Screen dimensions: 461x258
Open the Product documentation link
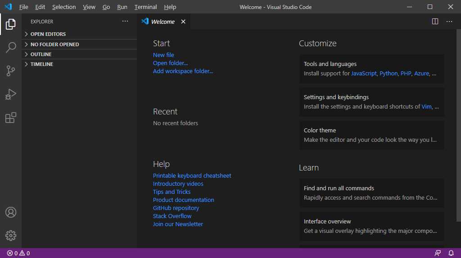tap(184, 200)
